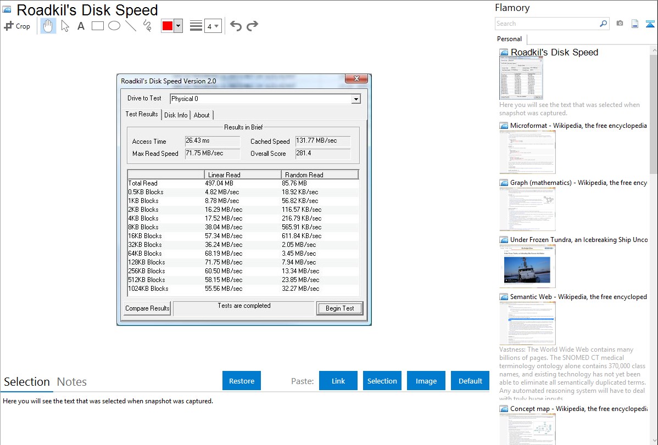
Task: Click the Begin Test button
Action: click(x=339, y=308)
